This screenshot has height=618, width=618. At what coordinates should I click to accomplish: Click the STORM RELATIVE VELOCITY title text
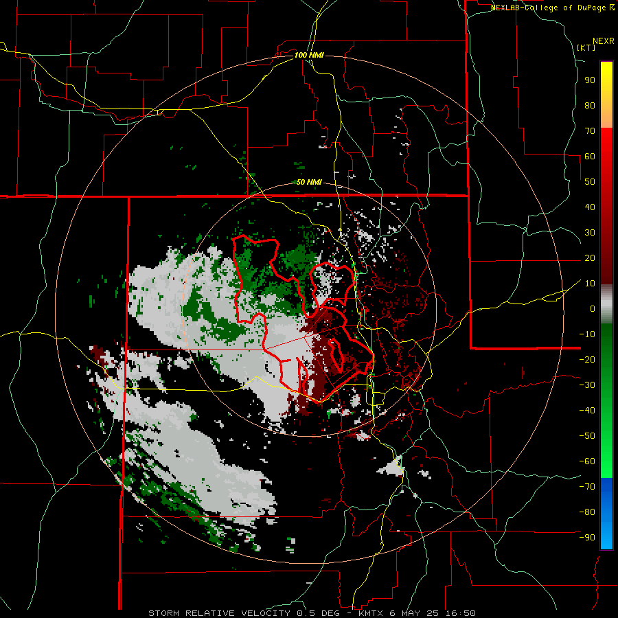(x=220, y=613)
